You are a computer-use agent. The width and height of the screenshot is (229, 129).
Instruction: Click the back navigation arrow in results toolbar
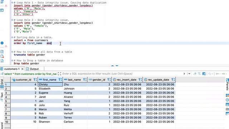tap(217, 74)
